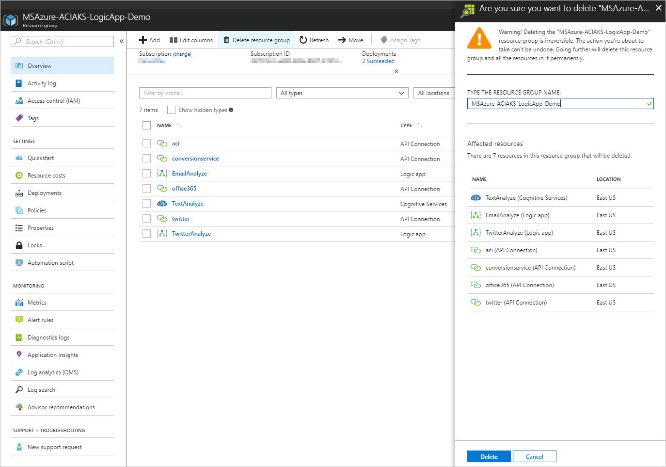Open the conversionservice resource link
Image resolution: width=666 pixels, height=467 pixels.
195,159
